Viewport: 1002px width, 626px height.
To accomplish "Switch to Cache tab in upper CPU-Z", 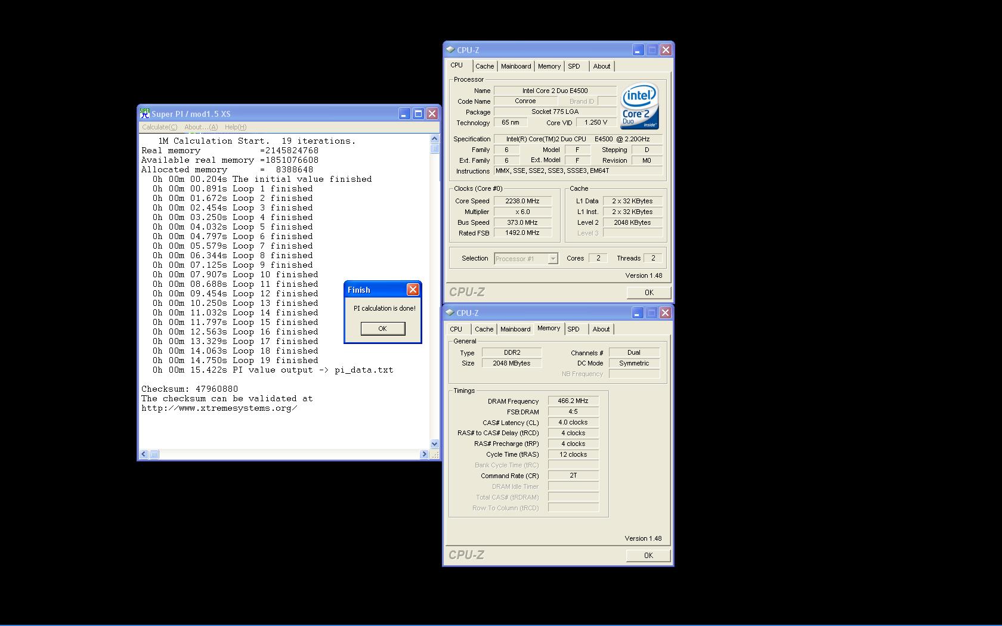I will [485, 66].
